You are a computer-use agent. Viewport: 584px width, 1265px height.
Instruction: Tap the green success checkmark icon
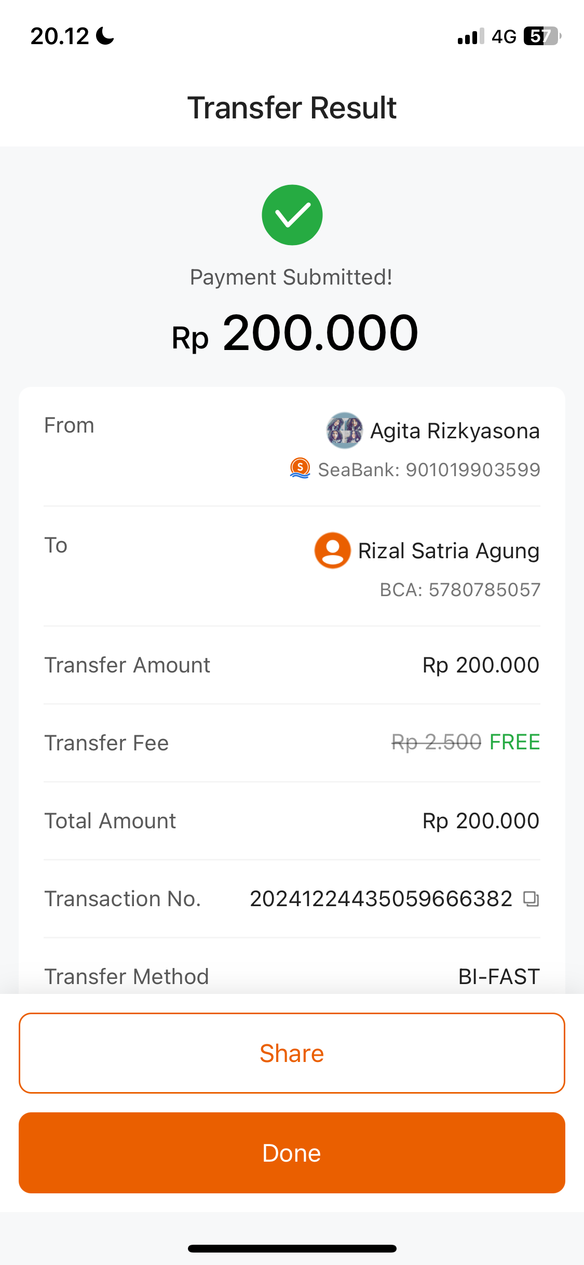point(292,215)
